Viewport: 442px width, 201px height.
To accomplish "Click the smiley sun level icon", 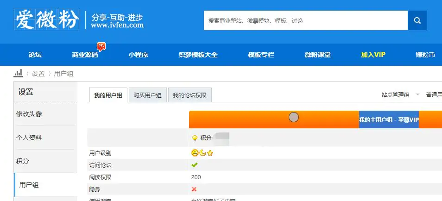I will tap(195, 153).
